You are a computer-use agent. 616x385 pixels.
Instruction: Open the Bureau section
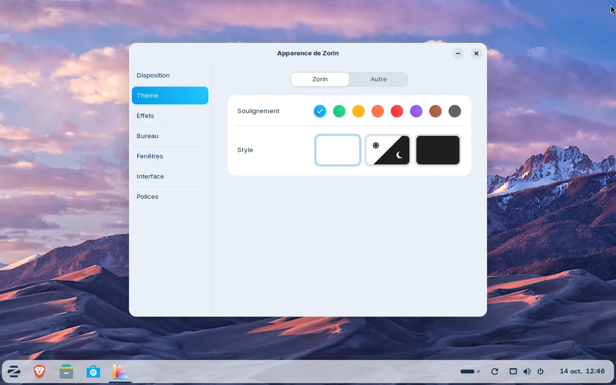[x=170, y=136]
